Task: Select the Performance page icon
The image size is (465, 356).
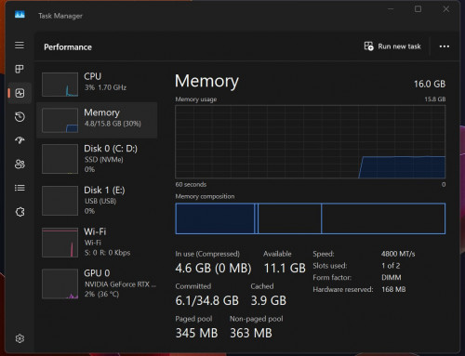Action: pos(20,93)
